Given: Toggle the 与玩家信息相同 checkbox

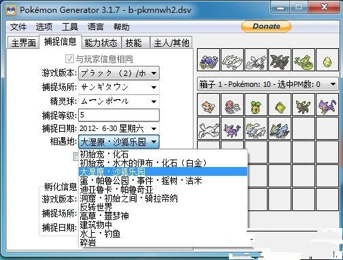Looking at the screenshot, I should point(69,59).
